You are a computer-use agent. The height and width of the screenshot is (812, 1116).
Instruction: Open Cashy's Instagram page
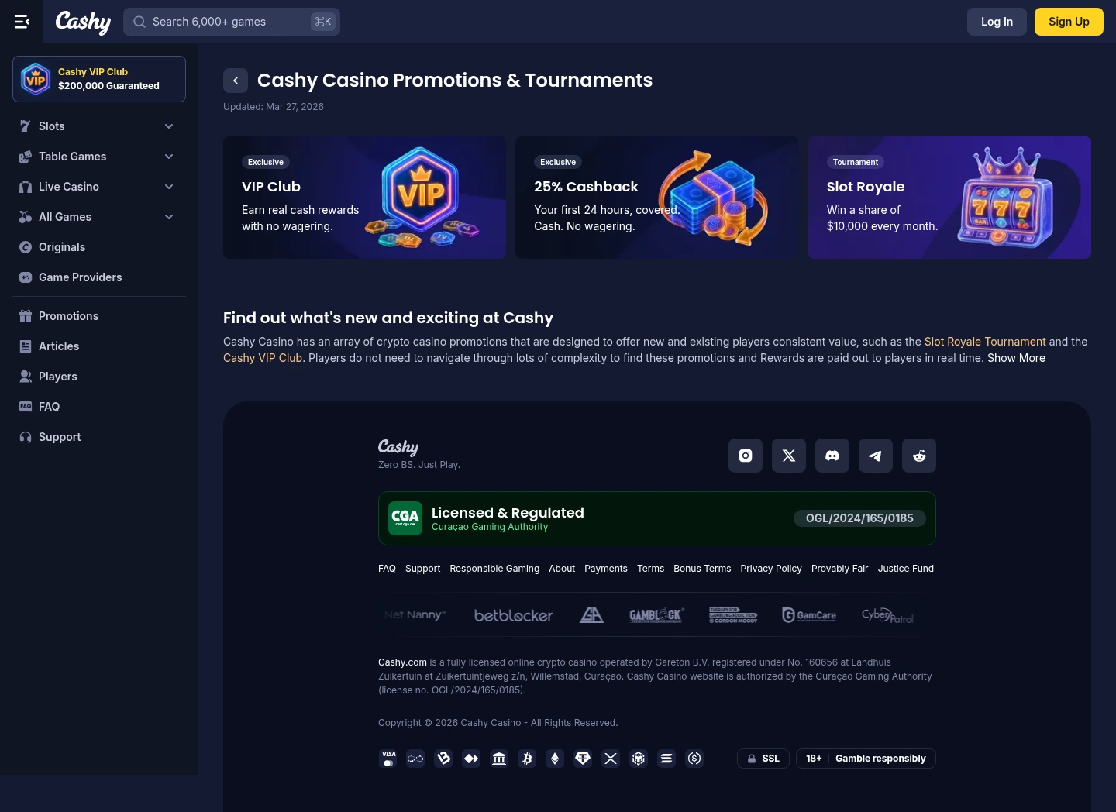click(x=746, y=456)
